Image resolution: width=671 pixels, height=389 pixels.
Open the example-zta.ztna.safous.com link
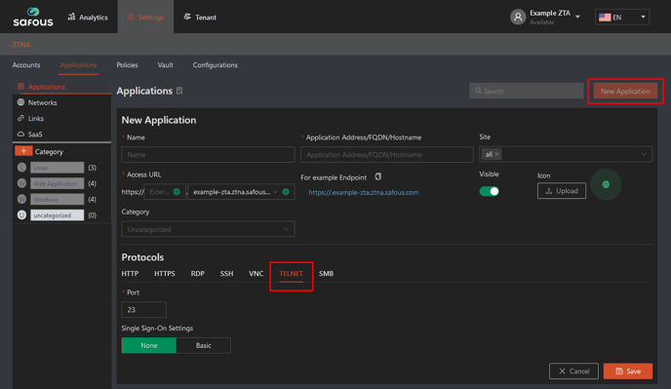pyautogui.click(x=364, y=193)
